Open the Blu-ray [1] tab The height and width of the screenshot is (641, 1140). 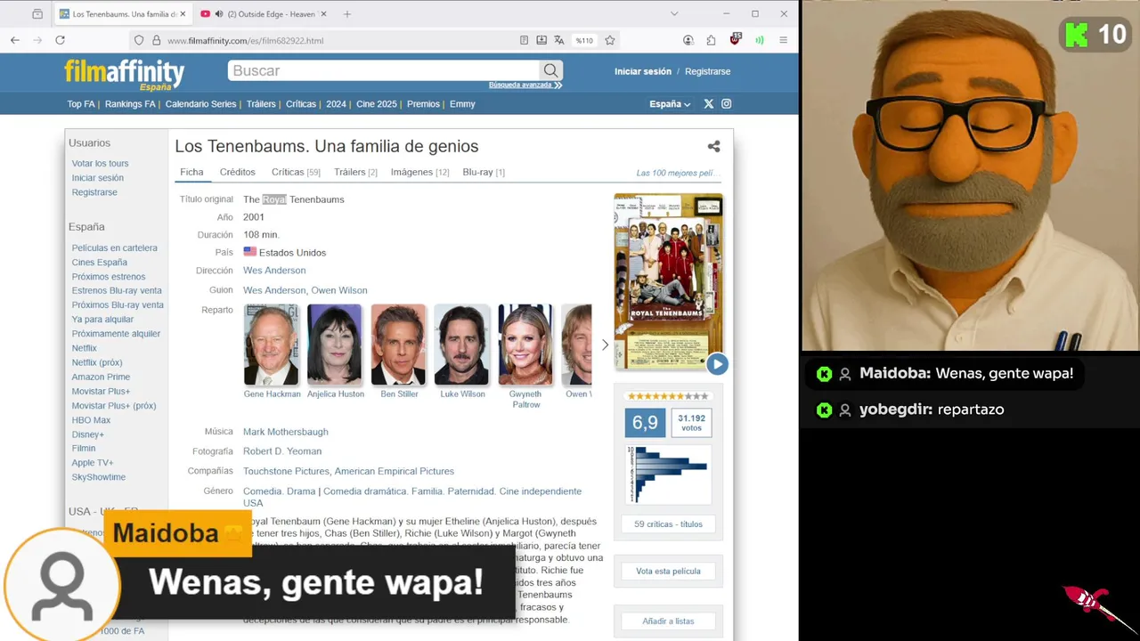click(484, 172)
